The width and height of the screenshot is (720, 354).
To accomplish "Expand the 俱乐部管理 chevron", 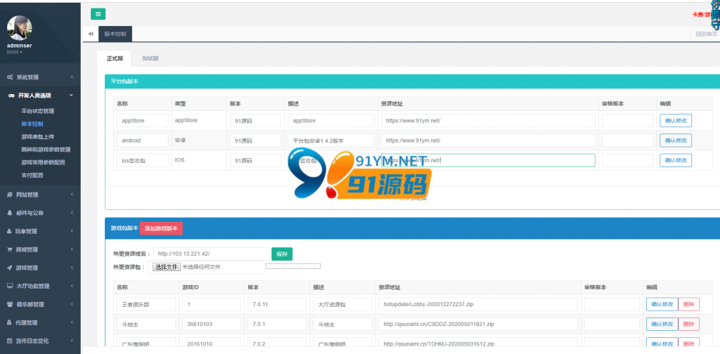I will click(72, 304).
